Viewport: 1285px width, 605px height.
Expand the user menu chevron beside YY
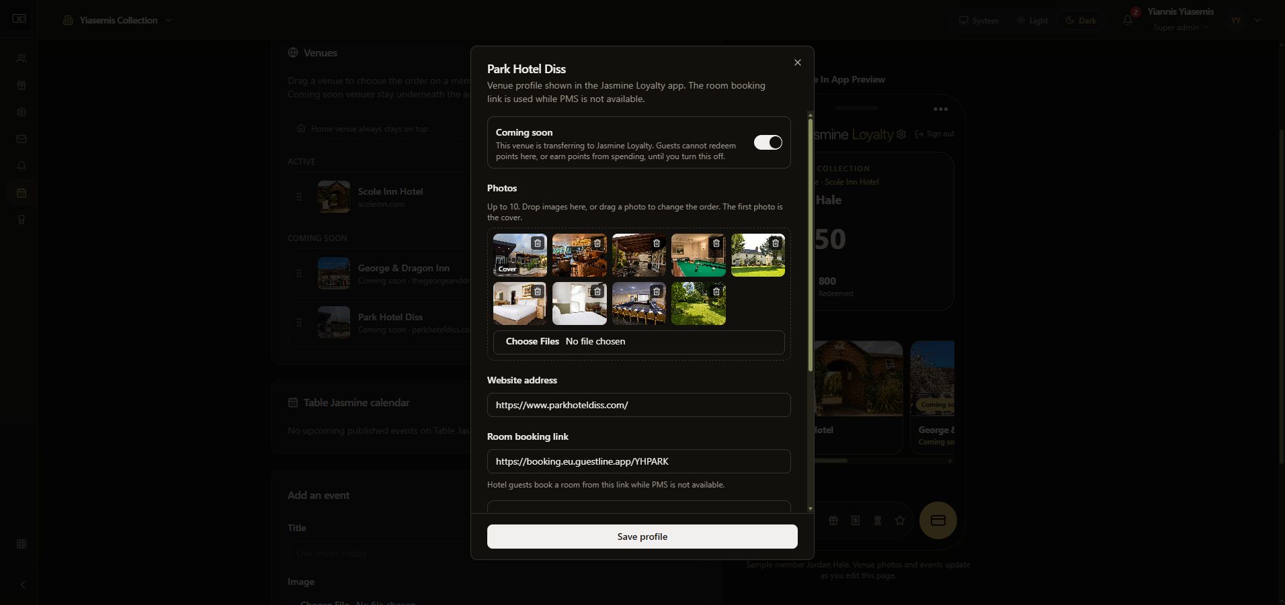click(1257, 20)
